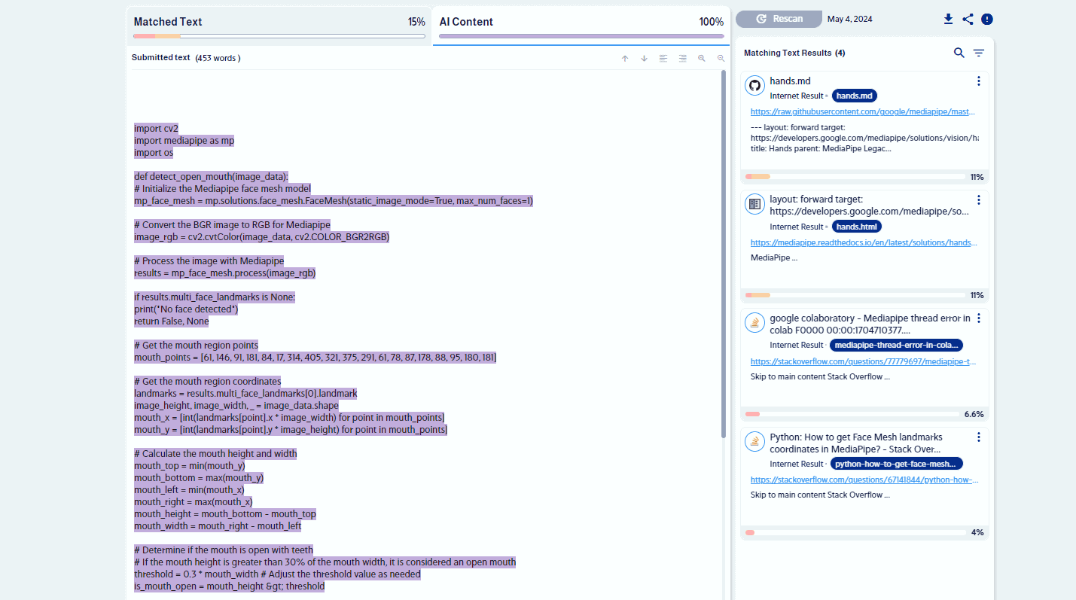The width and height of the screenshot is (1076, 600).
Task: Jump to previous match with up arrow
Action: (625, 59)
